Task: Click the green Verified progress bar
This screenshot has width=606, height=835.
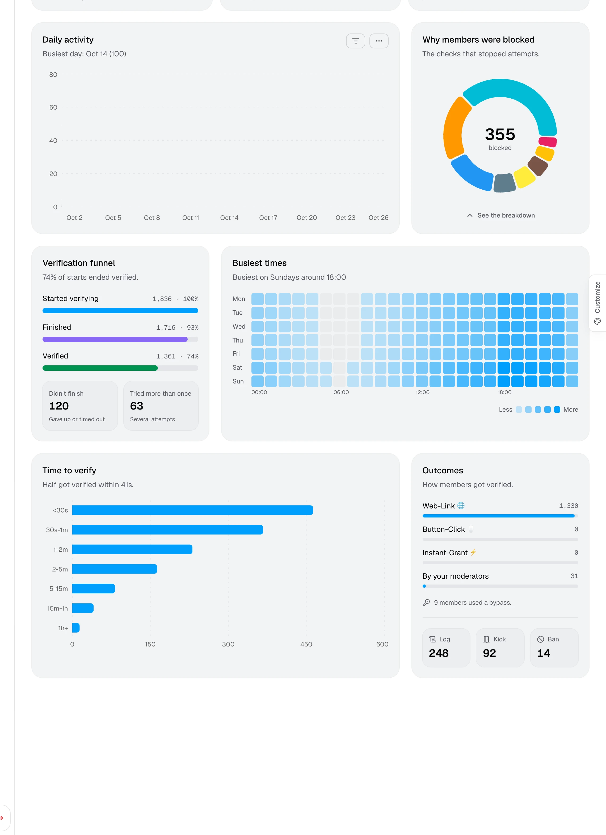Action: (100, 368)
